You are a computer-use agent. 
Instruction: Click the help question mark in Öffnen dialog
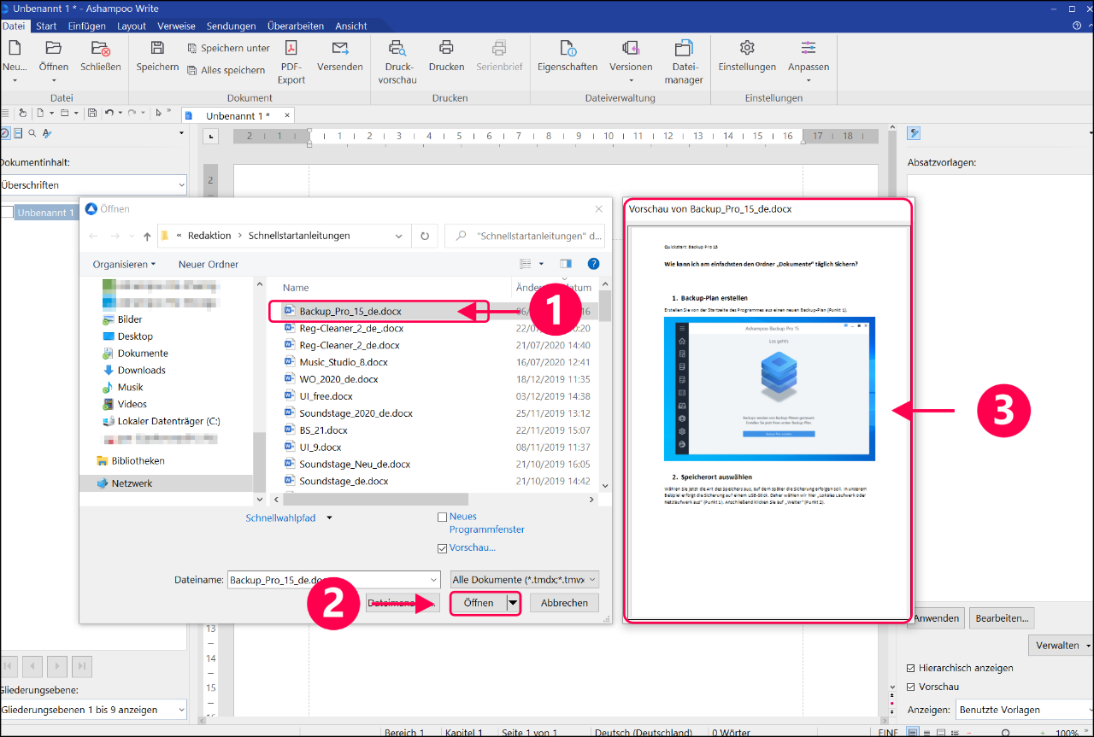593,264
